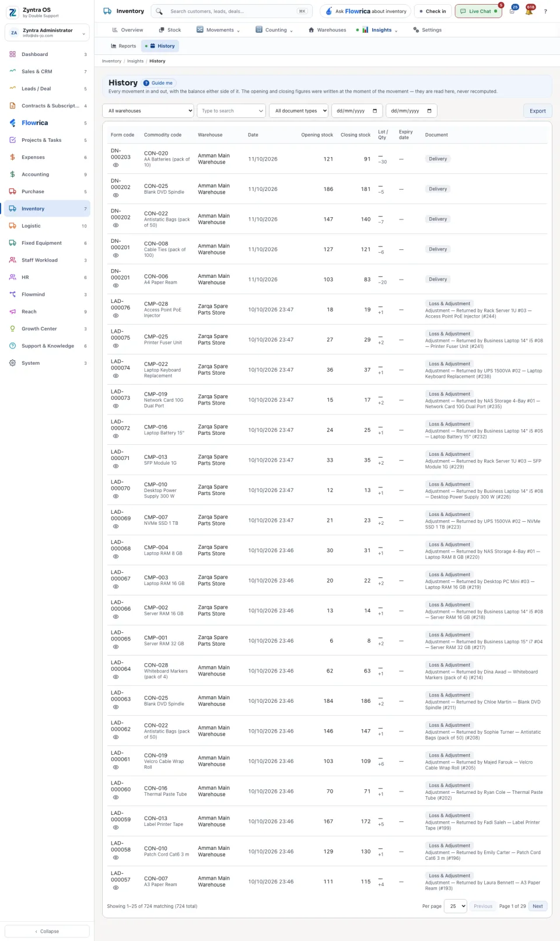
Task: Click the help question mark icon
Action: (545, 11)
